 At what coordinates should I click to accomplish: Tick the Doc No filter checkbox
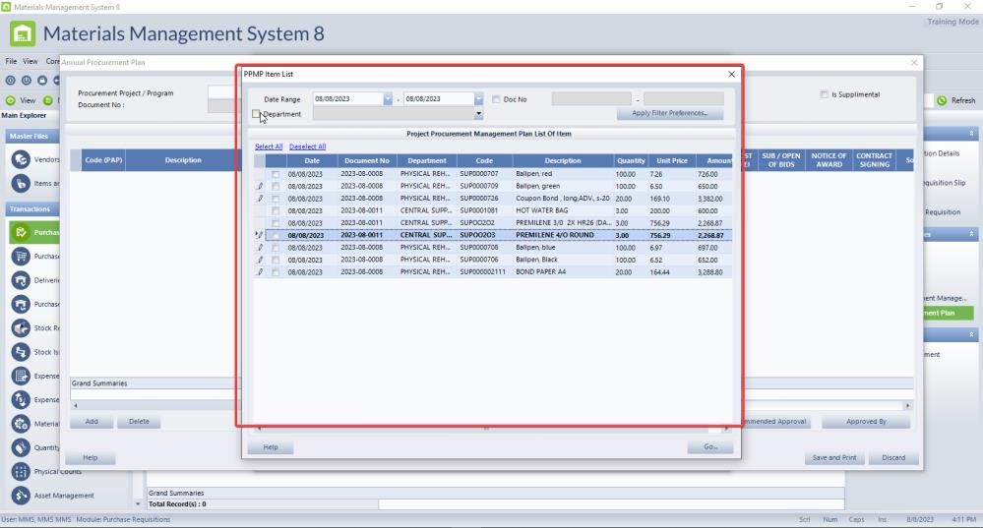[496, 99]
